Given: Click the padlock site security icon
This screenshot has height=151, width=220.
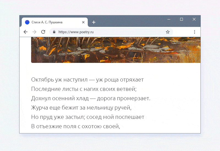Looking at the screenshot, I should tap(54, 32).
